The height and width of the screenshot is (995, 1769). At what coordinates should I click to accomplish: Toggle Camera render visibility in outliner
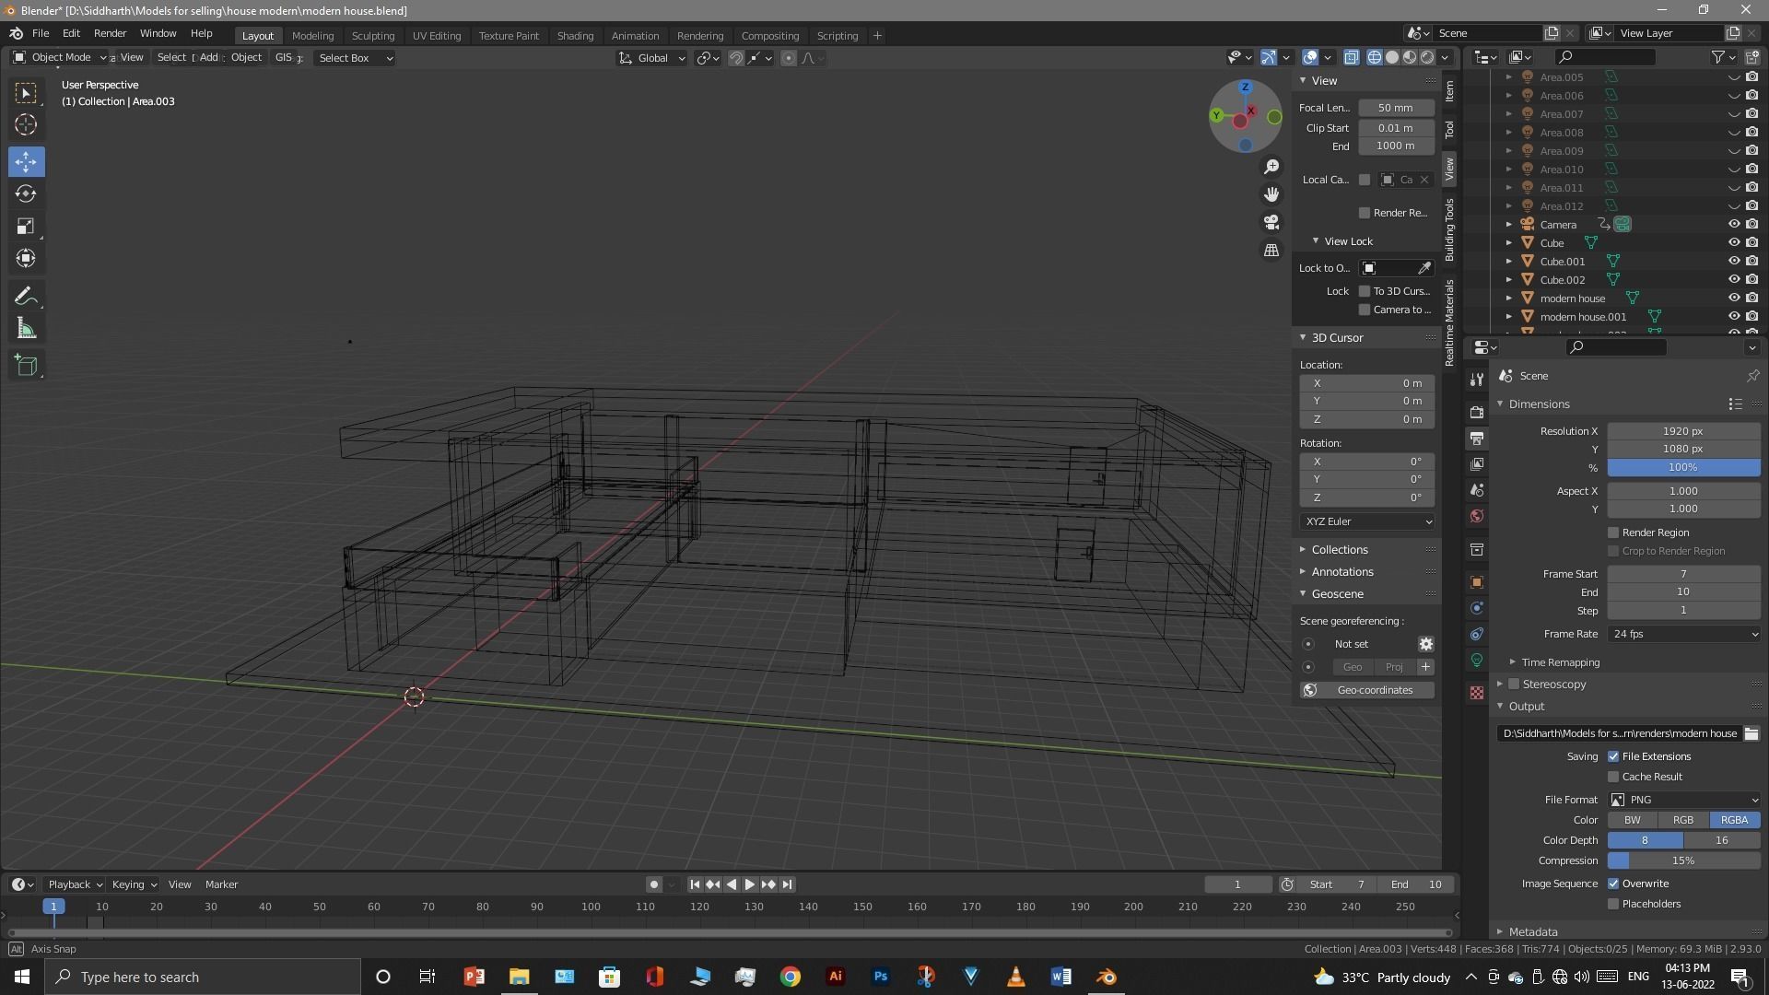(x=1751, y=225)
